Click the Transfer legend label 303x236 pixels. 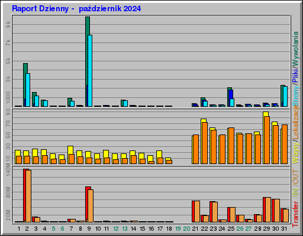[295, 214]
